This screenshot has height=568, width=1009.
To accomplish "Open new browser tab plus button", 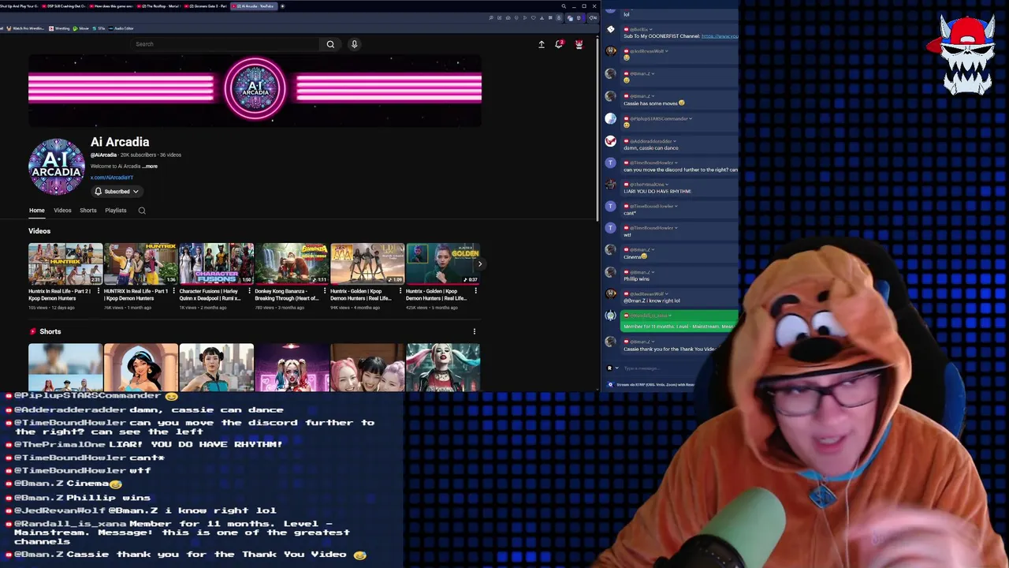I will point(282,6).
